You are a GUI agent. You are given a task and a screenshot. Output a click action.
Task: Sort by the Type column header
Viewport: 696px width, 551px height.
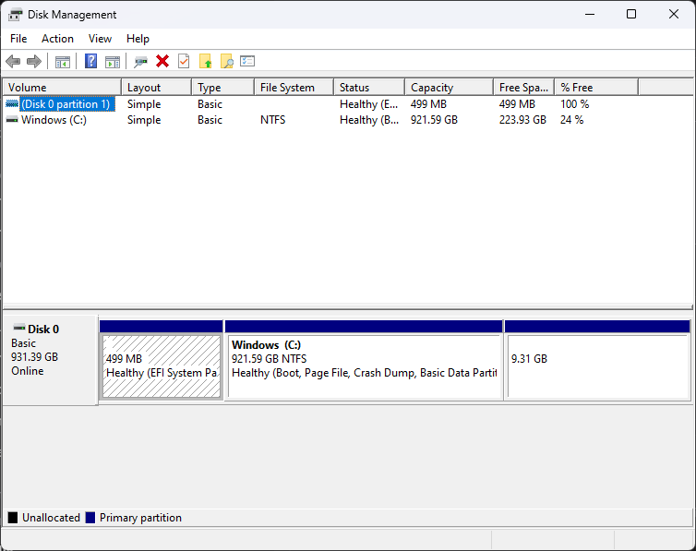223,88
